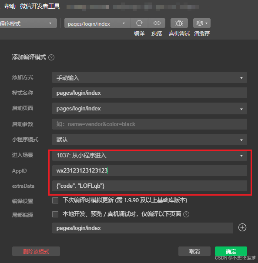This screenshot has height=263, width=258.
Task: Click the small arrow beside clear cache icon
Action: click(x=207, y=23)
